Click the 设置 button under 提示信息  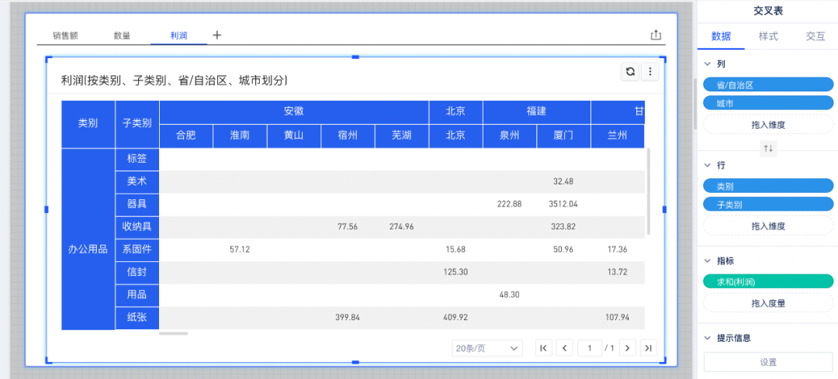(x=768, y=362)
